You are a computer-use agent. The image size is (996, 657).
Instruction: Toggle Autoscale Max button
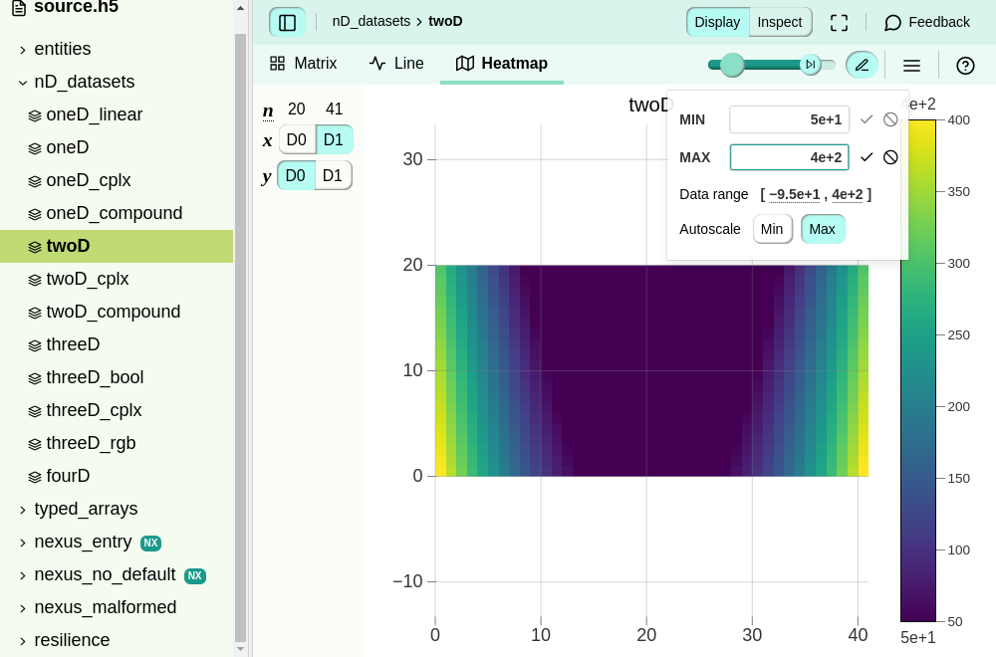click(x=822, y=229)
